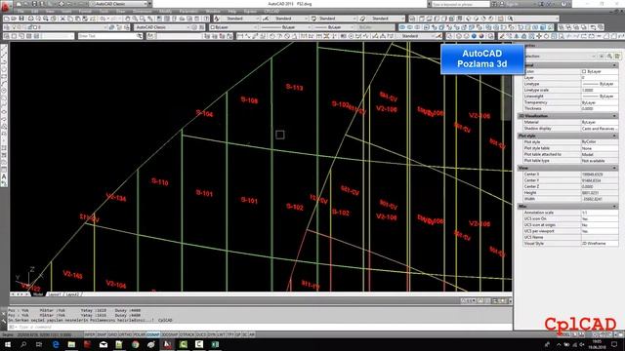
Task: Close the command line window X
Action: (4, 314)
